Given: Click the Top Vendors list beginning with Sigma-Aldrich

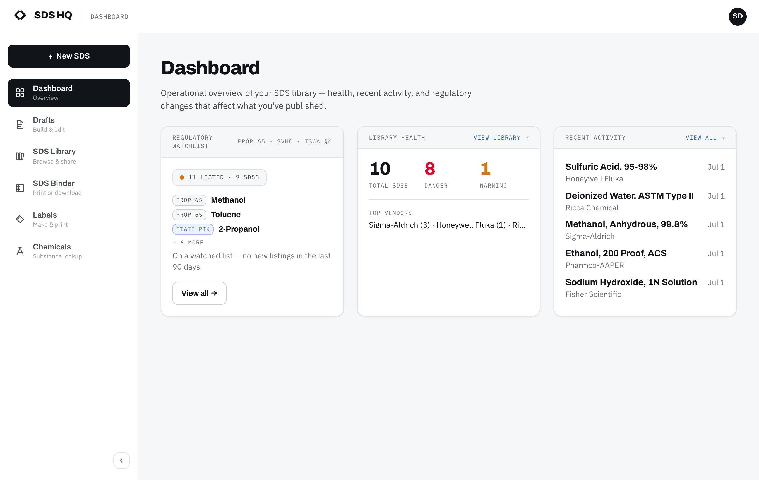Looking at the screenshot, I should point(447,225).
